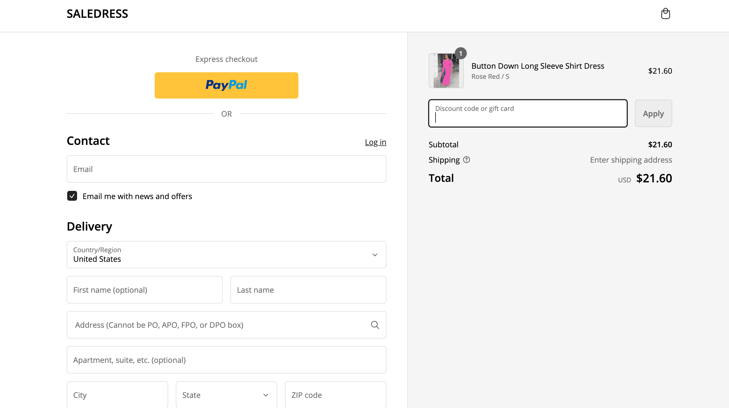
Task: Go to SALEDRESS store home
Action: (97, 14)
